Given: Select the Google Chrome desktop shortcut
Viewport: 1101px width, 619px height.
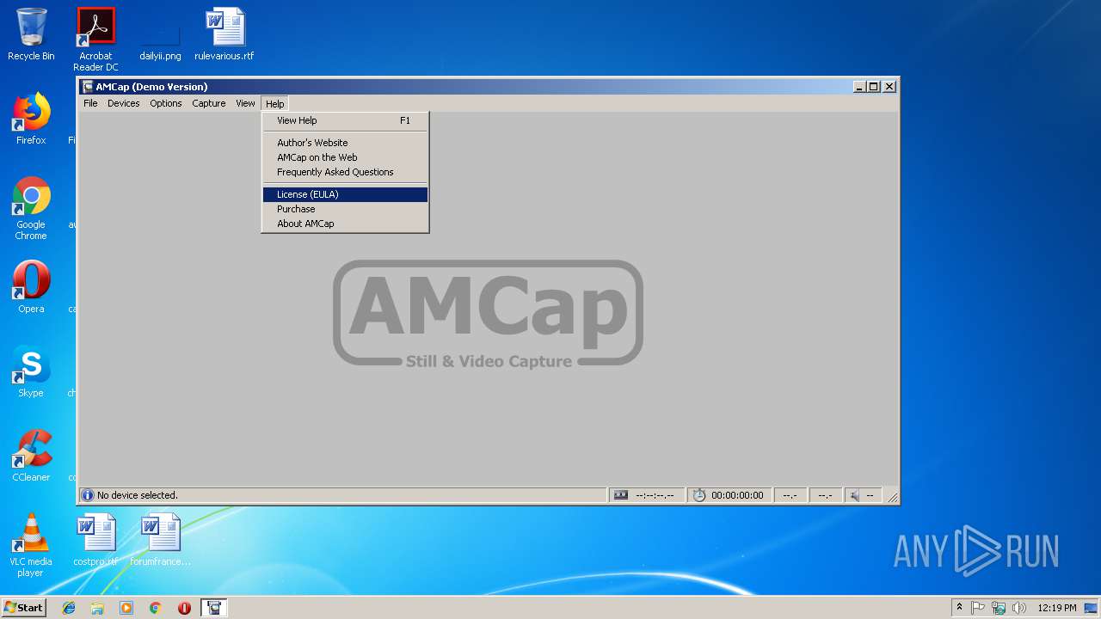Looking at the screenshot, I should pos(31,208).
